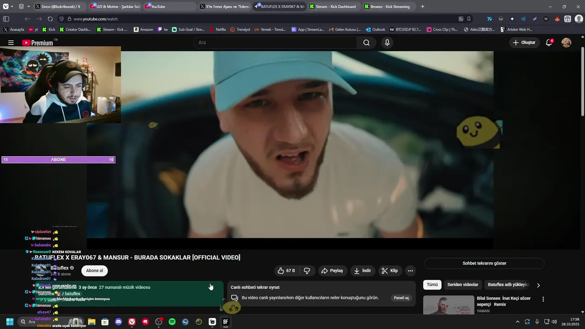Switch to UZI & Motive tab
Image resolution: width=585 pixels, height=329 pixels.
(x=115, y=6)
